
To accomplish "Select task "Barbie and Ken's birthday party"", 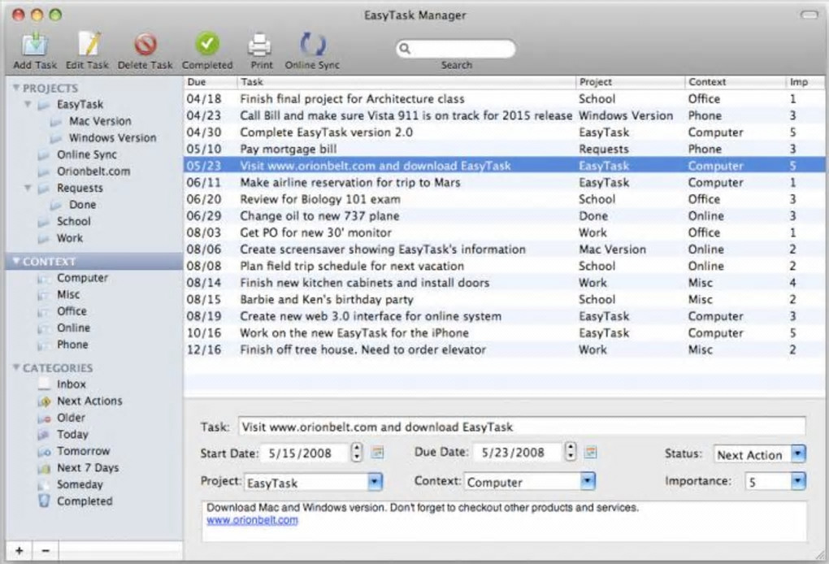I will click(x=504, y=299).
